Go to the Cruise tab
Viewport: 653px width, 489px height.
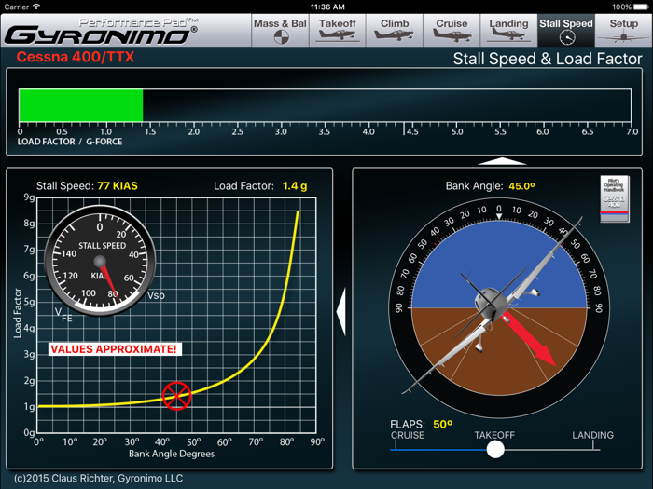coord(452,31)
